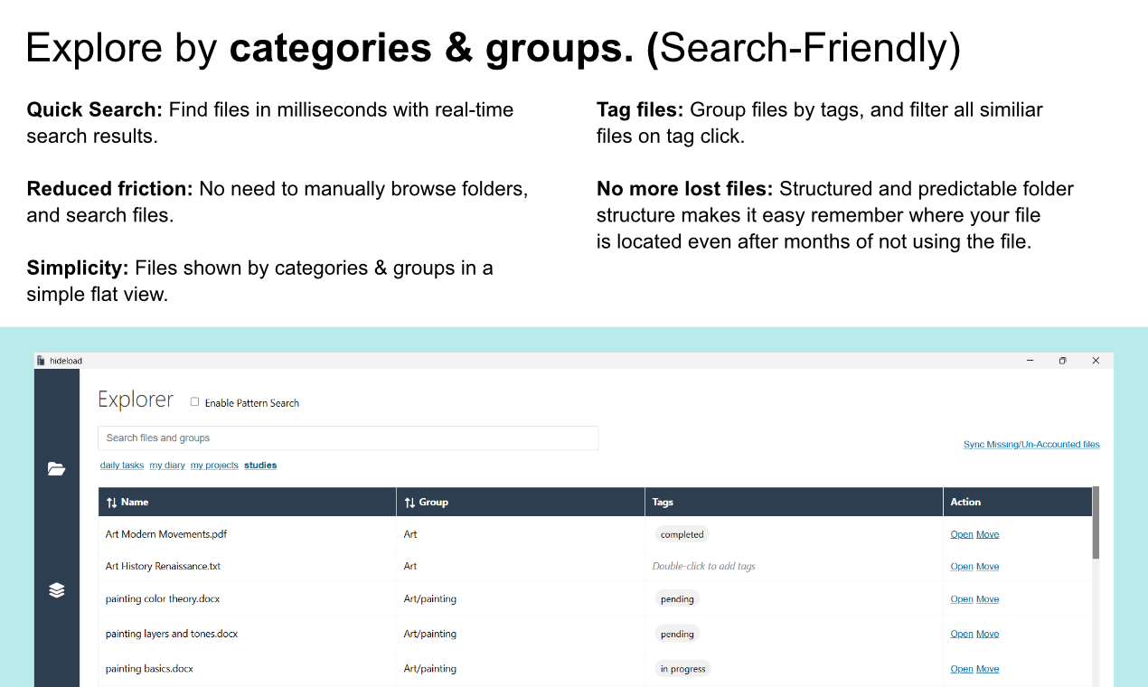Move painting layers and tones.docx
This screenshot has height=687, width=1148.
pyautogui.click(x=987, y=634)
